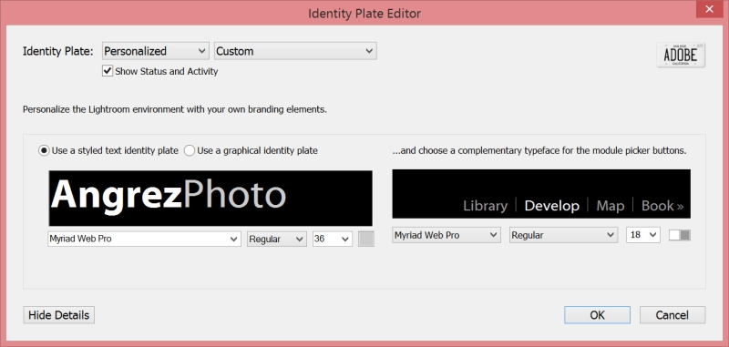Click the Adobe license plate logo icon
The image size is (729, 347).
[x=681, y=56]
